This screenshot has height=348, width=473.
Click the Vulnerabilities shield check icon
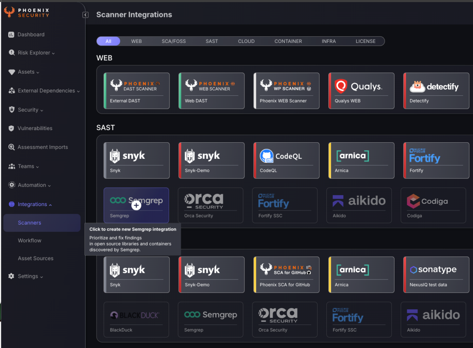click(x=11, y=128)
